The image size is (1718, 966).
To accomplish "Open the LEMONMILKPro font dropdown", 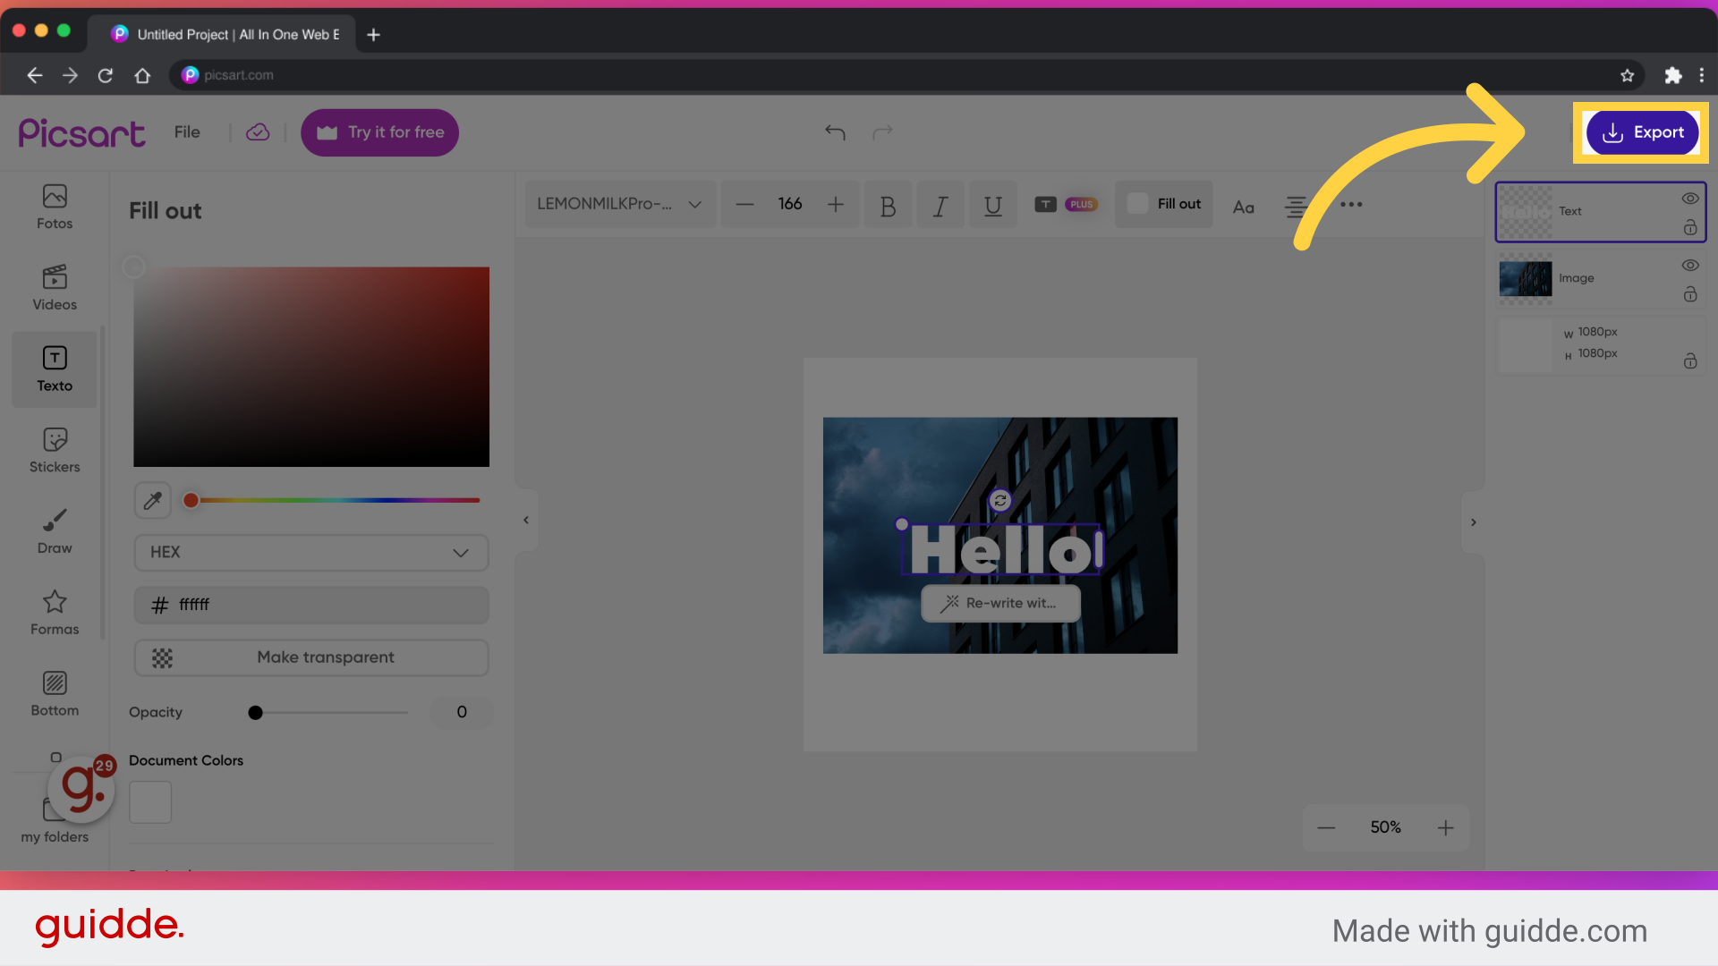I will [619, 204].
